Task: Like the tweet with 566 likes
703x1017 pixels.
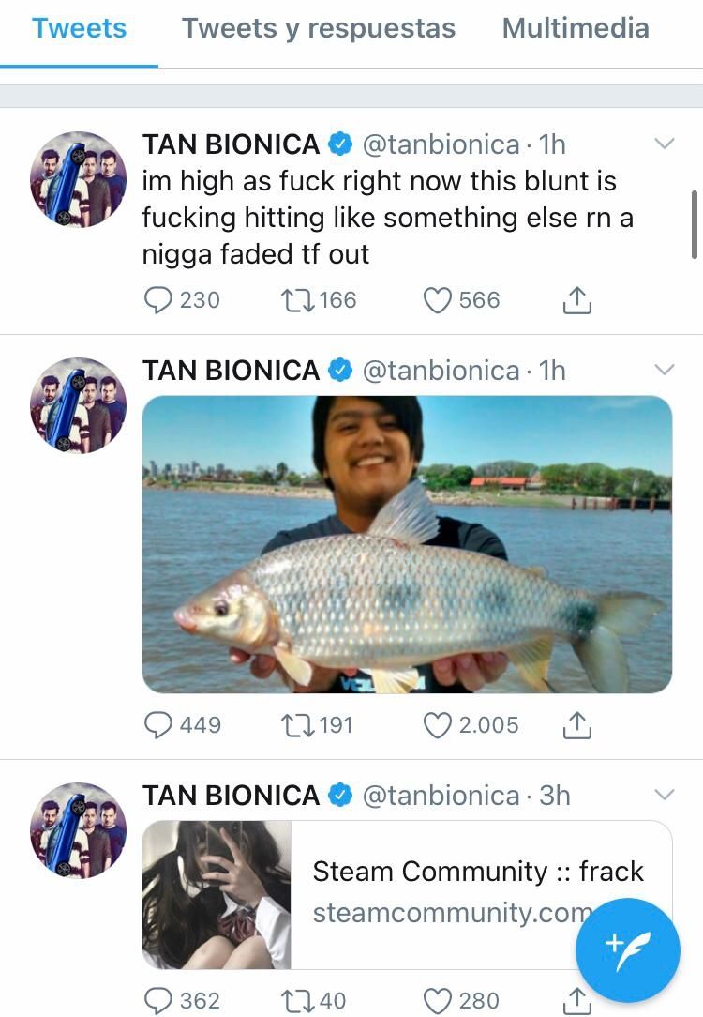Action: [438, 300]
